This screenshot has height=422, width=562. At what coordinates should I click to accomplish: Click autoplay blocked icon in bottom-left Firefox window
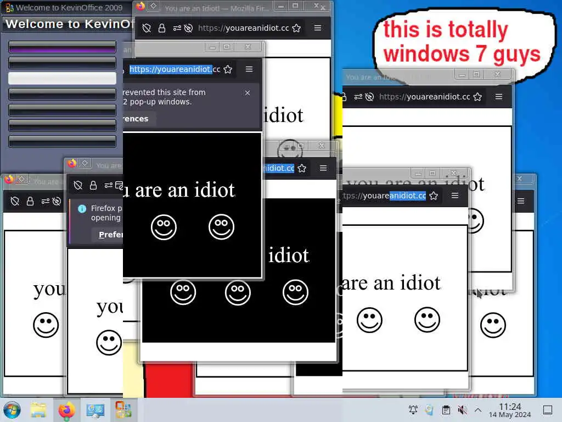[x=57, y=201]
